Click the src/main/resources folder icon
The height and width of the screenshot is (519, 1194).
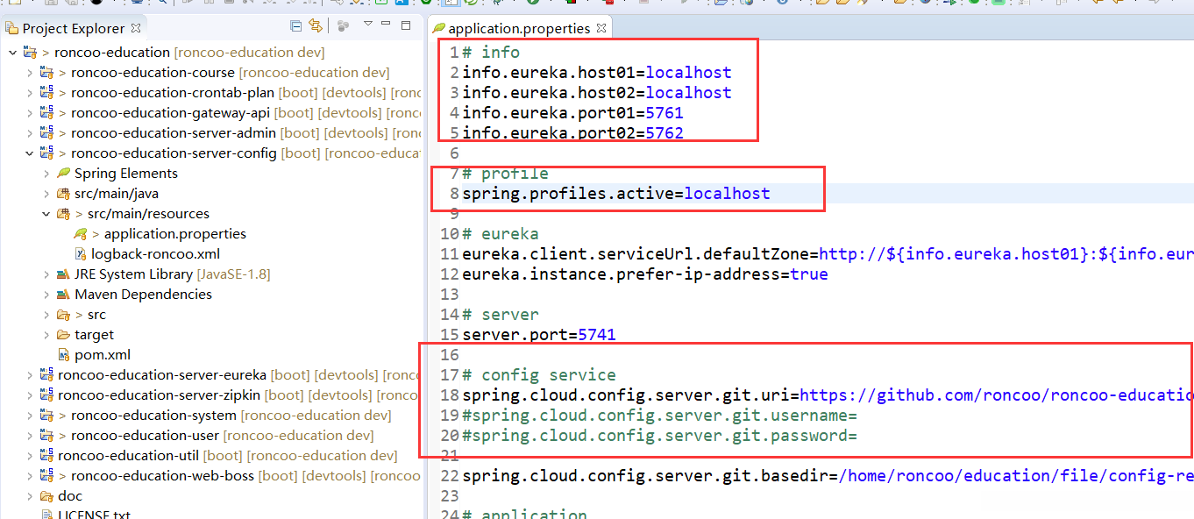coord(63,214)
